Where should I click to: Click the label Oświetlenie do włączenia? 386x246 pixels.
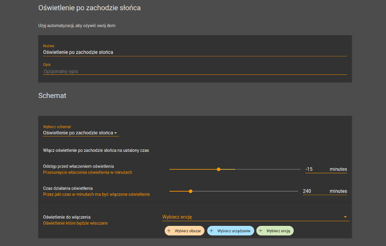pos(67,217)
